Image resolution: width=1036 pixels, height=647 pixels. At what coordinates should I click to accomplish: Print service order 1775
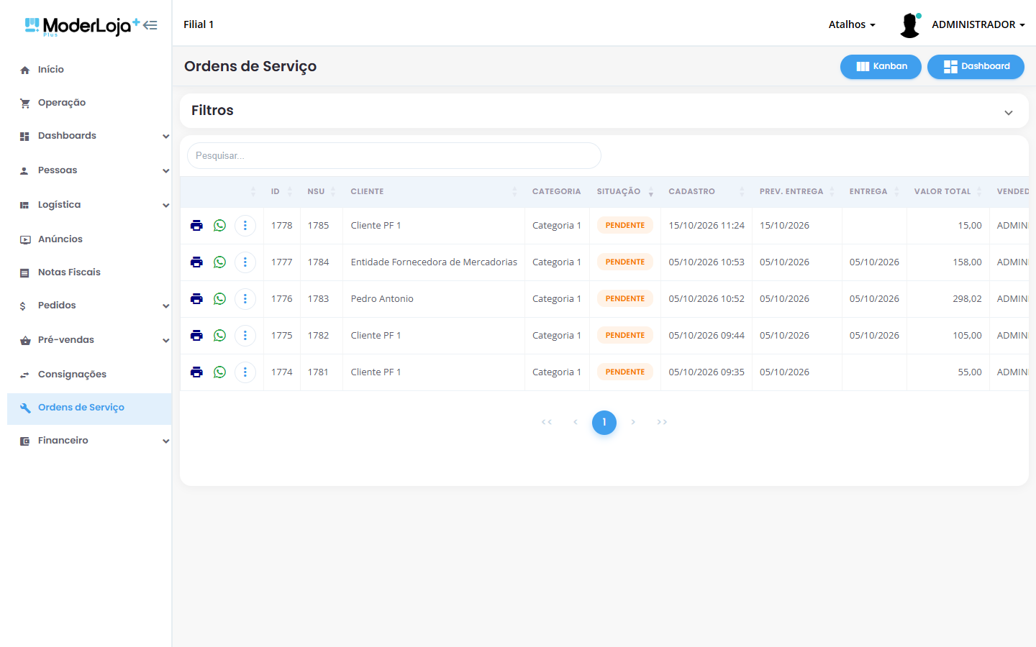click(x=196, y=336)
